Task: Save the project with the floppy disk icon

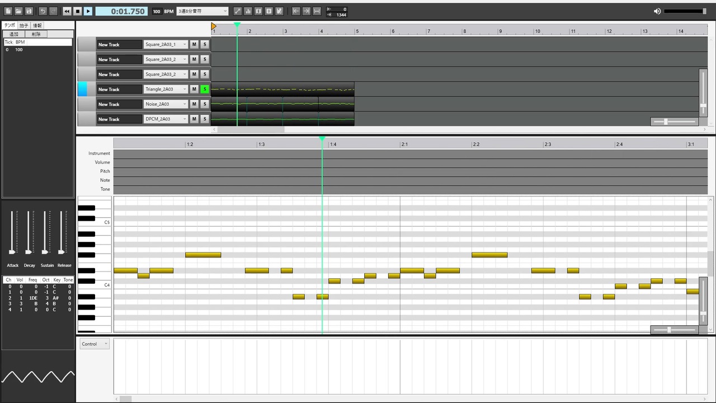Action: [29, 11]
